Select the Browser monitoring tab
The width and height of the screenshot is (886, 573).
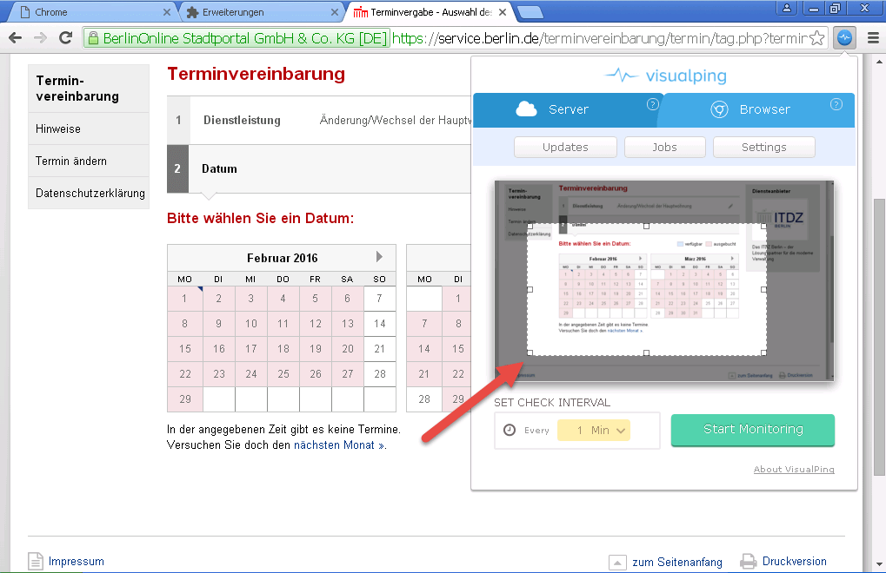tap(757, 109)
